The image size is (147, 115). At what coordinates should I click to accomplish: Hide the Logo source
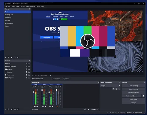[x=26, y=63]
